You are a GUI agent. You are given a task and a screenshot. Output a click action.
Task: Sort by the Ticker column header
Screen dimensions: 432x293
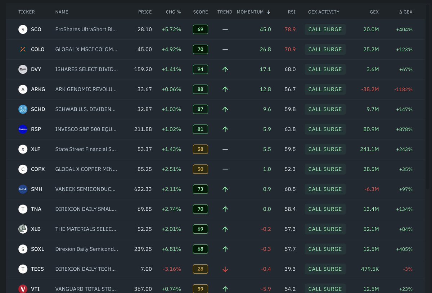pyautogui.click(x=27, y=12)
